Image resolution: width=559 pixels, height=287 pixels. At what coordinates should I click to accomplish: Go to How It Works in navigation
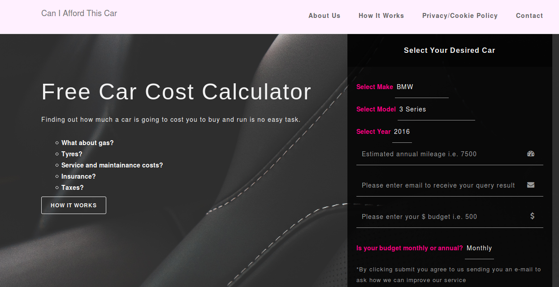coord(381,16)
